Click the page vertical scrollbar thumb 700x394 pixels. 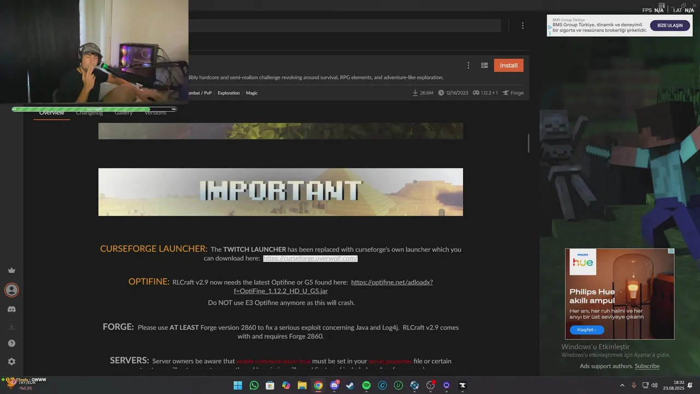click(x=528, y=143)
